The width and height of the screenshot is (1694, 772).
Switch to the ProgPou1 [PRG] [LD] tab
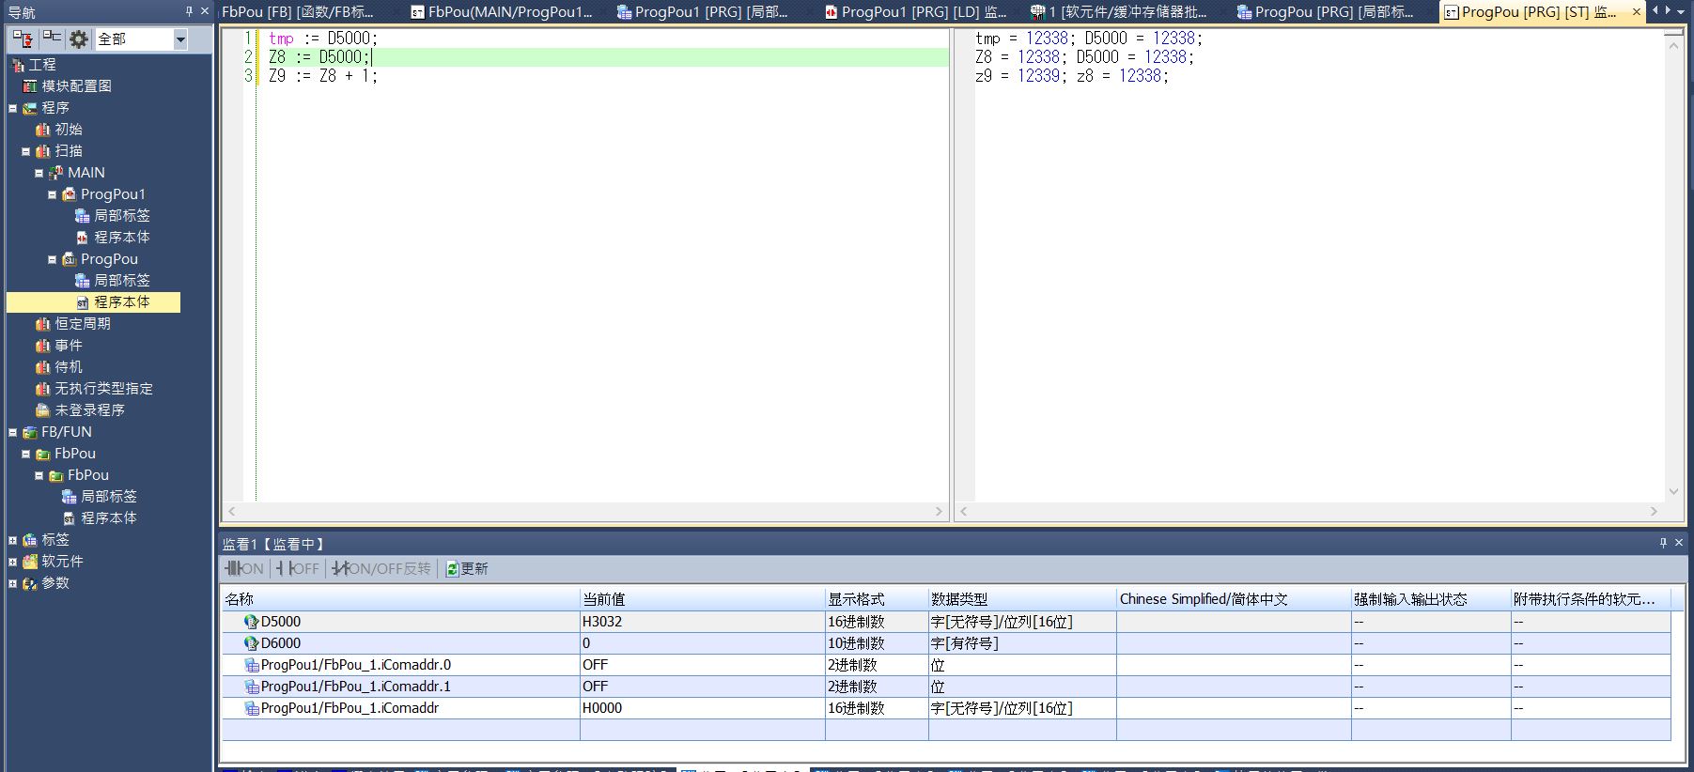click(915, 12)
